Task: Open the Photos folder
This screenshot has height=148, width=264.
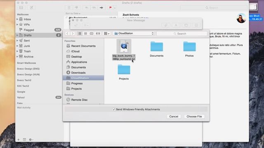Action: pos(189,49)
